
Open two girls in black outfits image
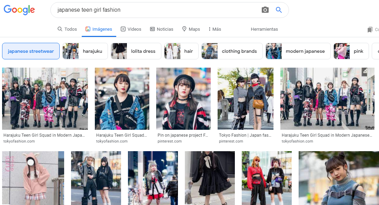tap(96, 178)
